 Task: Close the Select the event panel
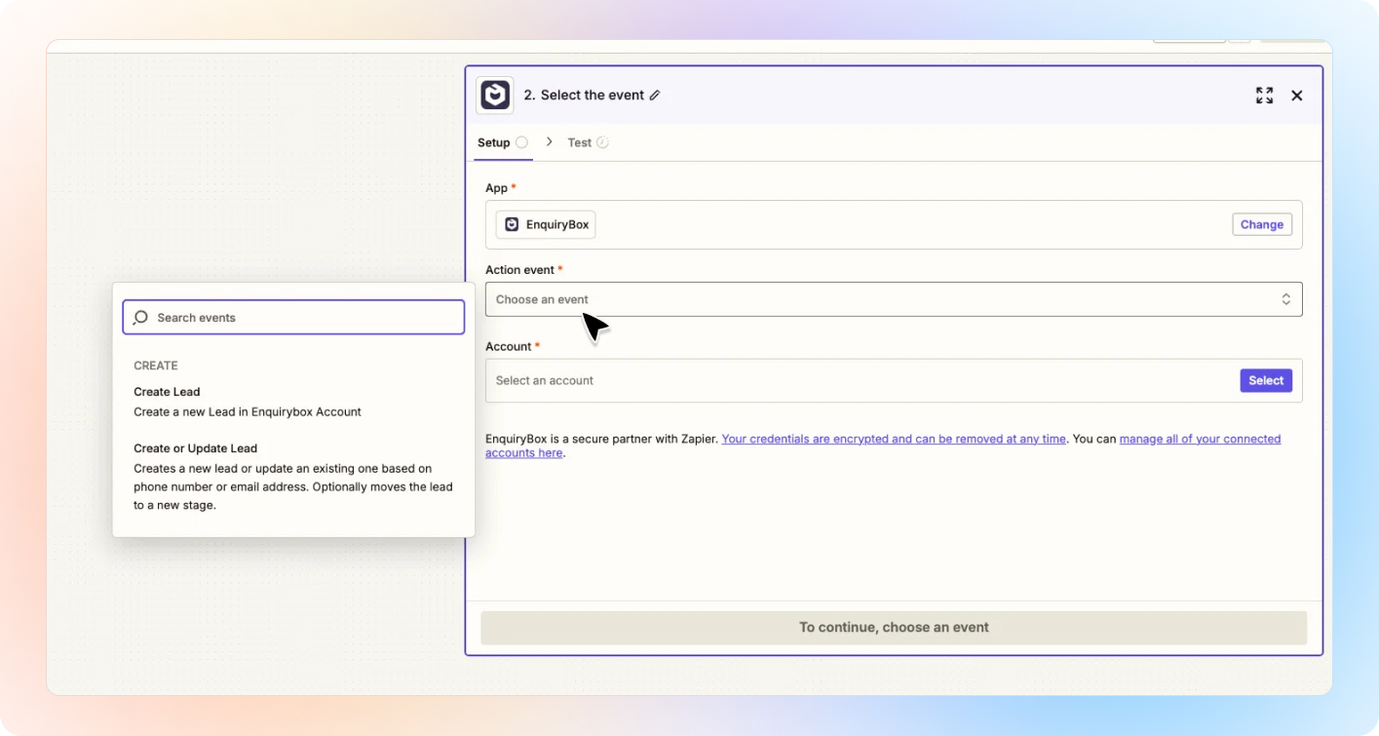[1297, 96]
